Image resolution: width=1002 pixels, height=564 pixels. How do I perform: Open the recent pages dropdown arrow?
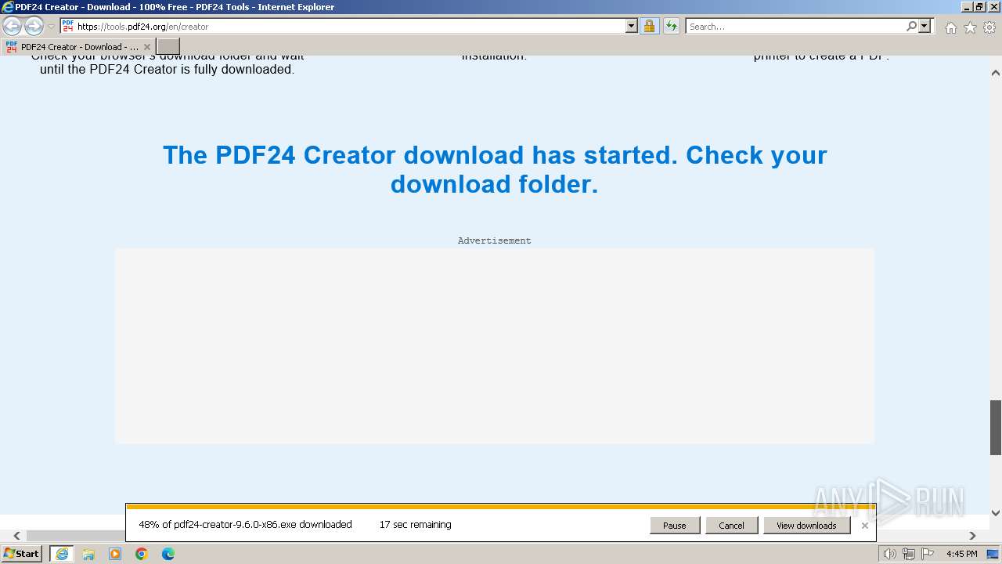52,27
